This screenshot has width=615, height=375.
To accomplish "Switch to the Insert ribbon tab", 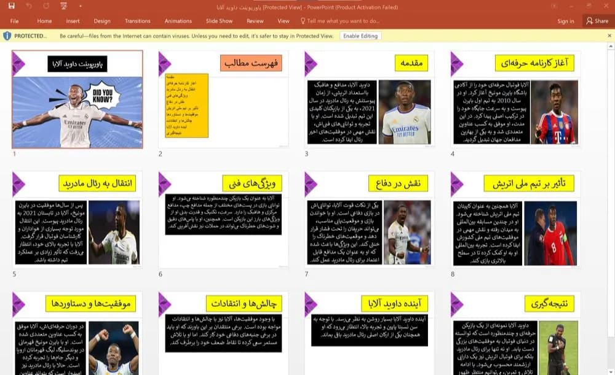I will tap(73, 21).
